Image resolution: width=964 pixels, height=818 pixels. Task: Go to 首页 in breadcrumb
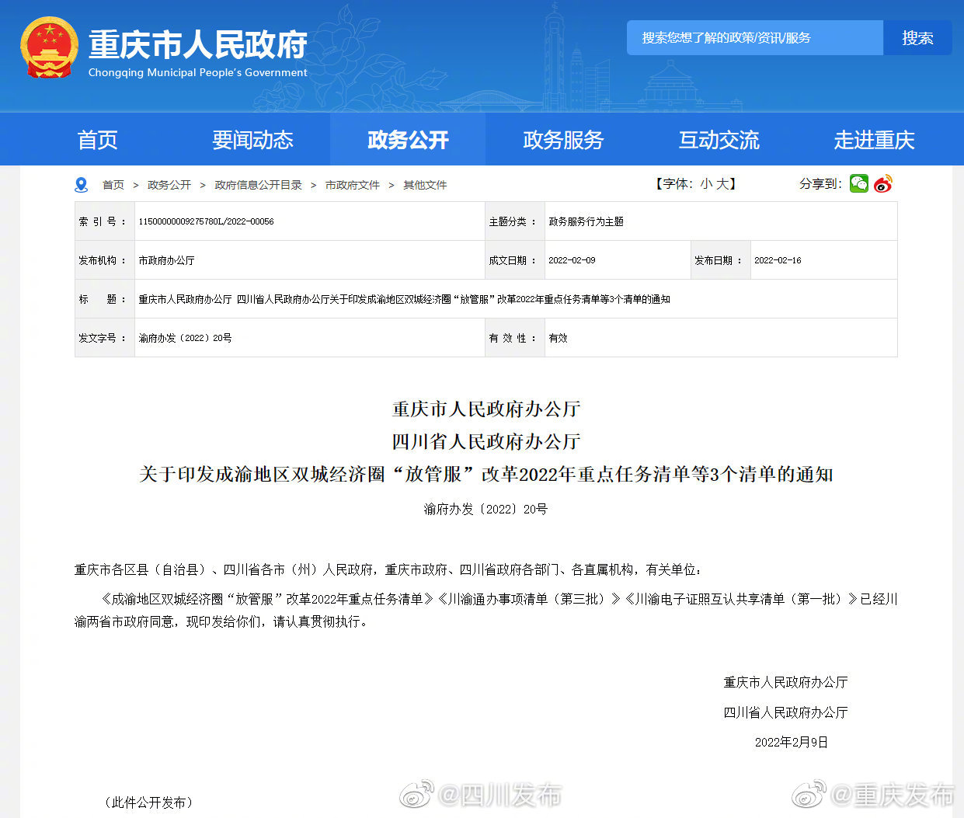(113, 185)
